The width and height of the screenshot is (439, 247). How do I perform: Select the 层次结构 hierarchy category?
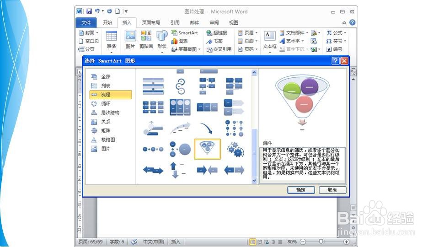110,113
